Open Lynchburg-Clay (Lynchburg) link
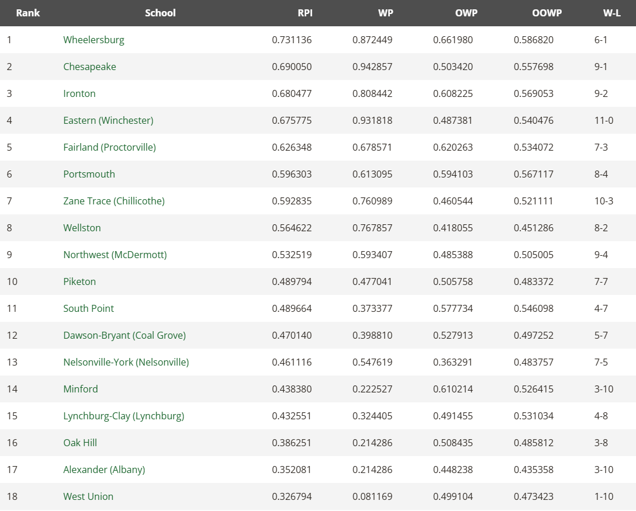The height and width of the screenshot is (511, 636). point(123,416)
